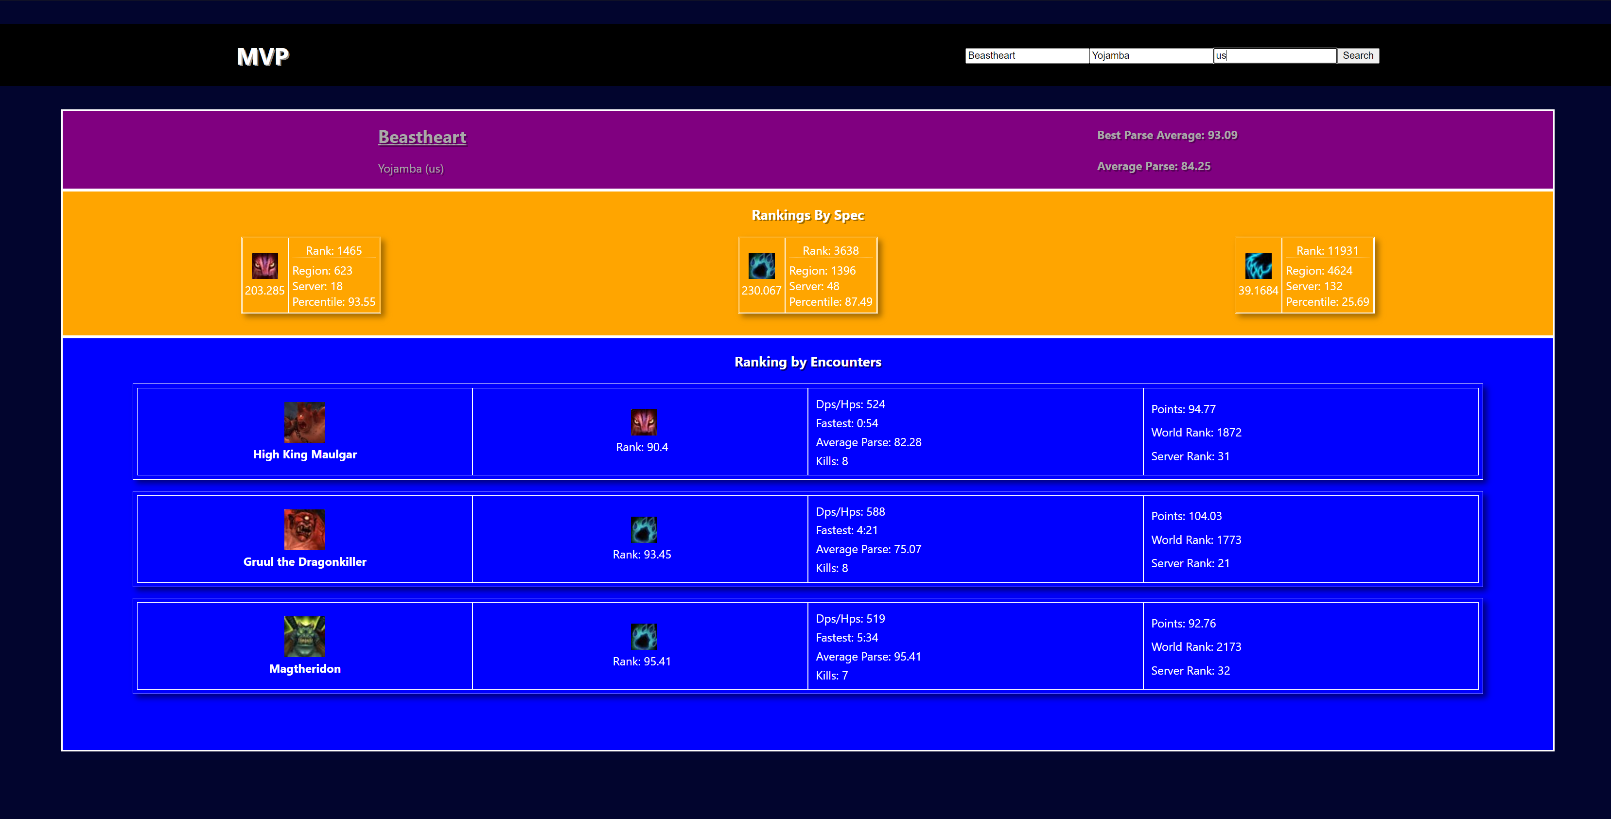This screenshot has height=819, width=1611.
Task: Click the Gruul the Dragonkiller encounter name
Action: pyautogui.click(x=305, y=561)
